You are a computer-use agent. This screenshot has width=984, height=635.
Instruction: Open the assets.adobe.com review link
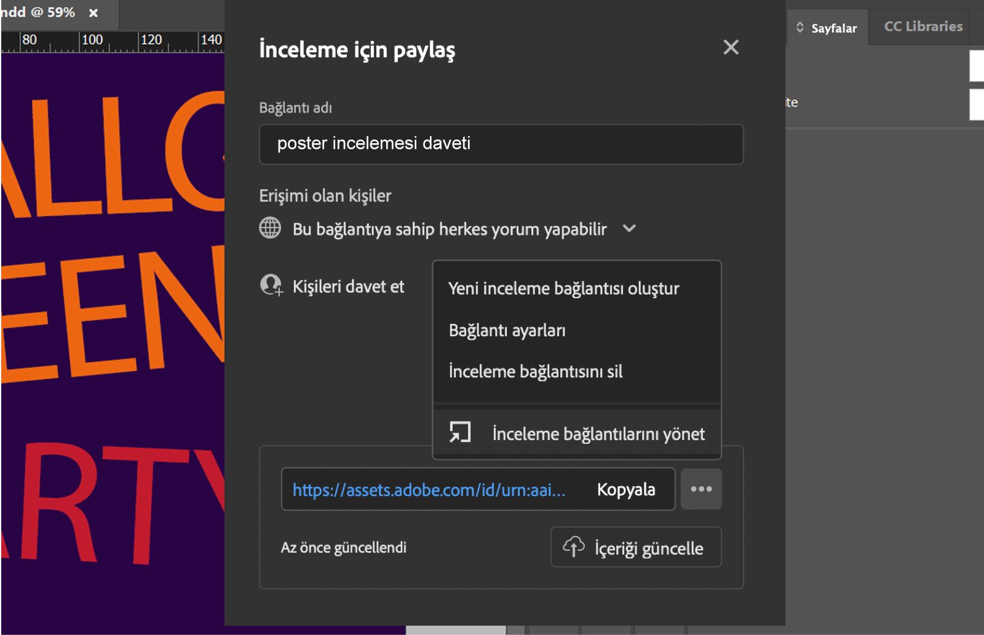coord(429,490)
